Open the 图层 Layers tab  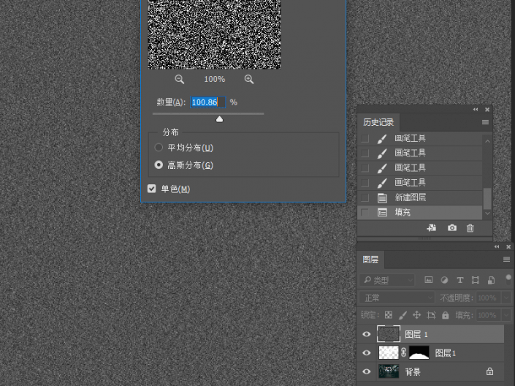click(370, 260)
